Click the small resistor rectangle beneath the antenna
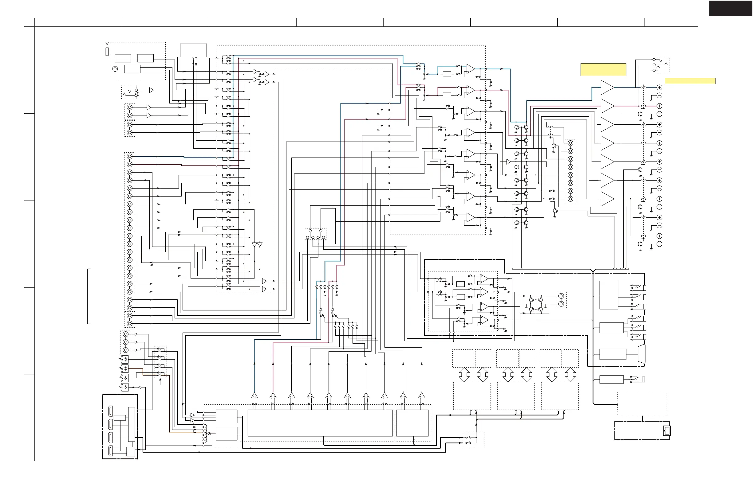 [107, 52]
